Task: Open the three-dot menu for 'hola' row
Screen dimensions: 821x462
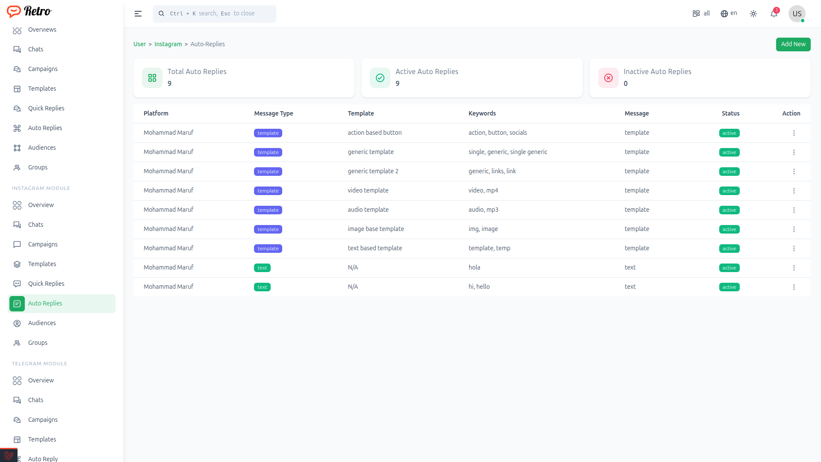Action: coord(794,268)
